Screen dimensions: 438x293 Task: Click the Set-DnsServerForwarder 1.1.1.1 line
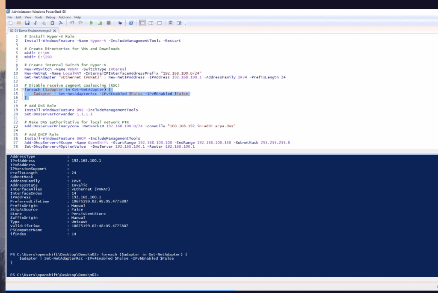tap(58, 114)
